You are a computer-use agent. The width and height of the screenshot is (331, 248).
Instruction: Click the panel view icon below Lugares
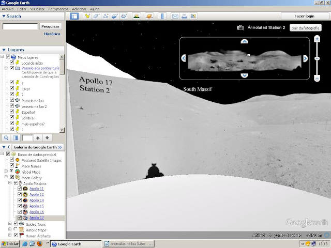[16, 138]
